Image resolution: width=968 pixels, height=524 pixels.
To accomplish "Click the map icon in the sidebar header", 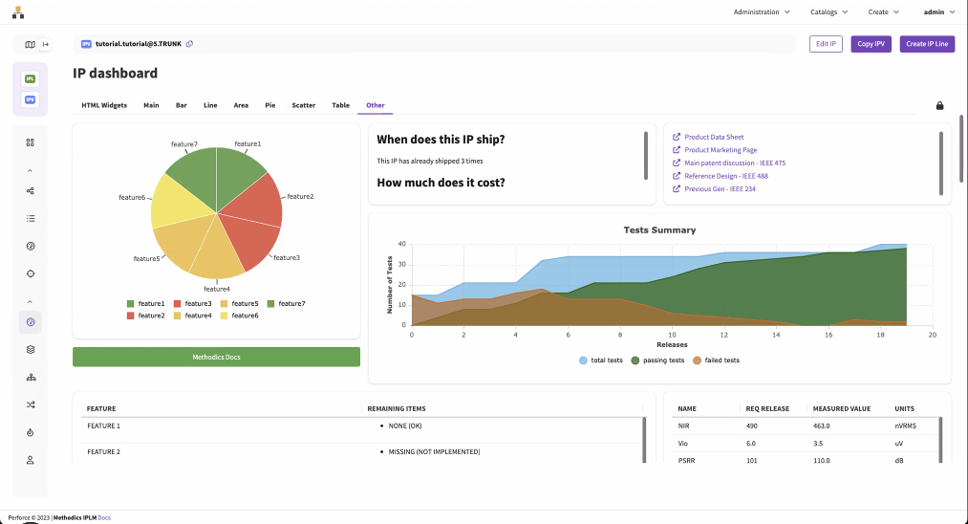I will click(x=30, y=44).
